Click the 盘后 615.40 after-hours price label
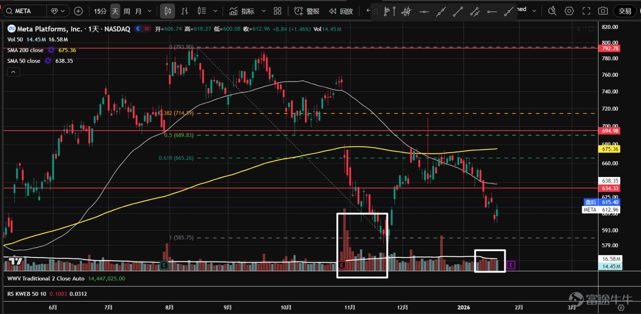This screenshot has width=641, height=314. [602, 202]
